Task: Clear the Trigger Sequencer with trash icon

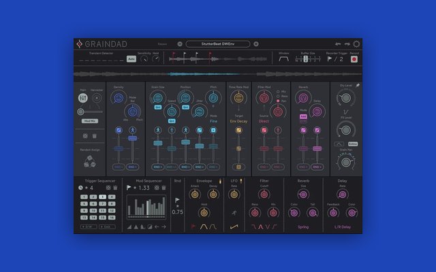Action: (x=115, y=188)
